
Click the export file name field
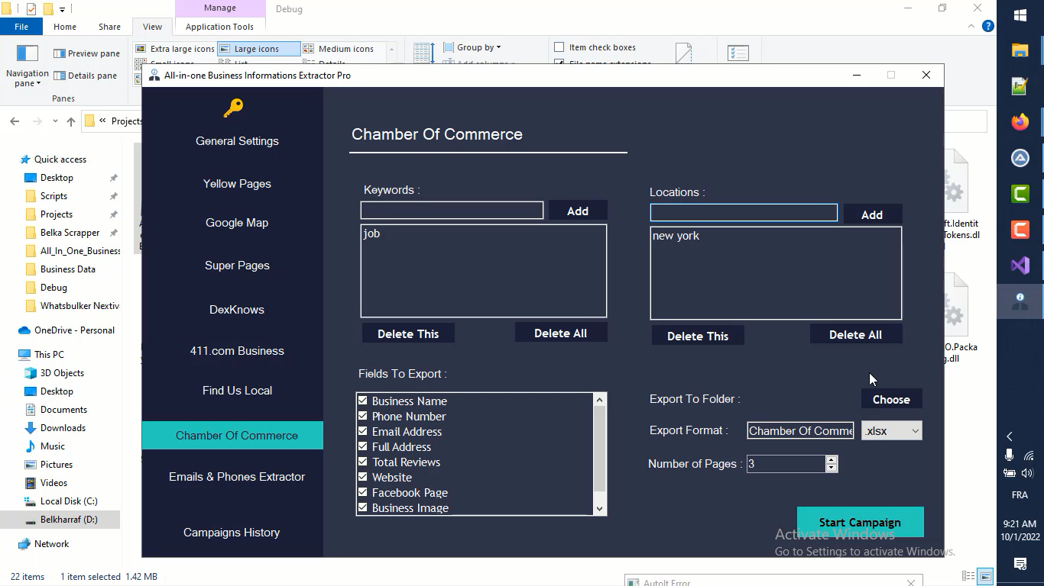point(801,430)
